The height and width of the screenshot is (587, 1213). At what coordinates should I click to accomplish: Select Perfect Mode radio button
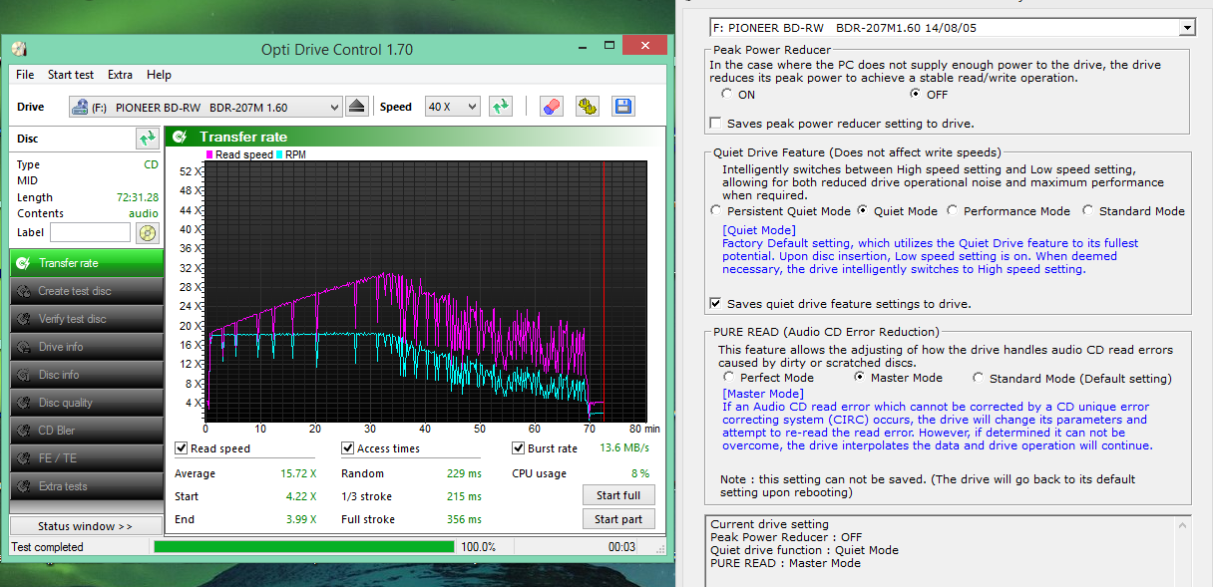tap(730, 378)
